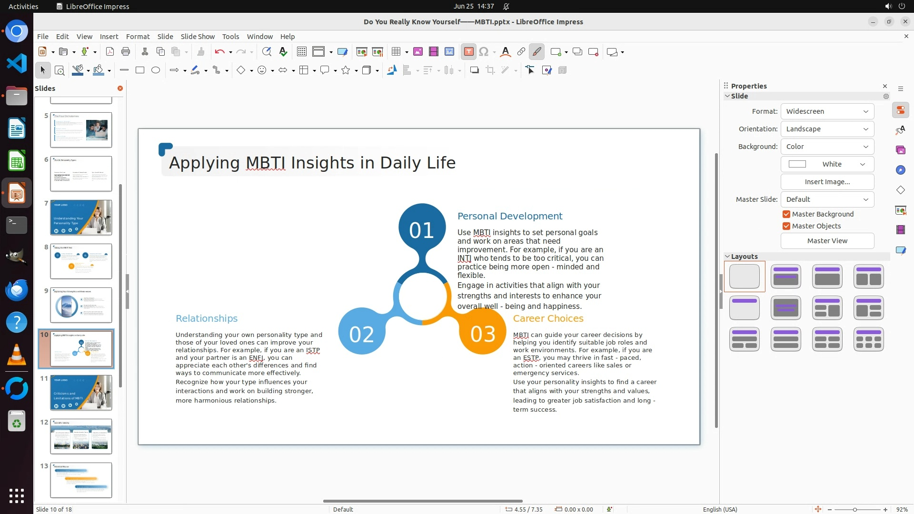This screenshot has width=914, height=514.
Task: Open the Stars and Banners shape tool
Action: pyautogui.click(x=346, y=70)
